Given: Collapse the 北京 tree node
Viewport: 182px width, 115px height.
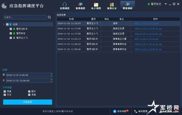Looking at the screenshot, I should (4, 24).
